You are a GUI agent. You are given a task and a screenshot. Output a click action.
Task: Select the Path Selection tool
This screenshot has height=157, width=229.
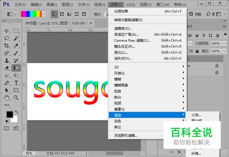click(x=7, y=90)
